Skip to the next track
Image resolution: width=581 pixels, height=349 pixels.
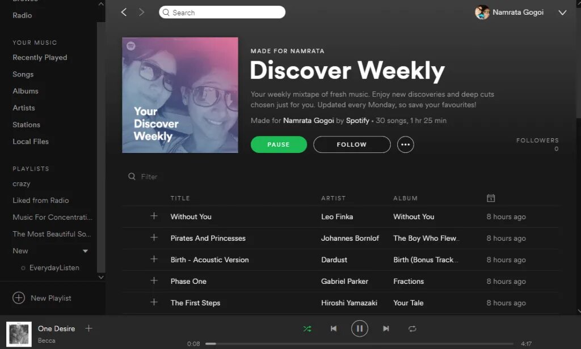(x=386, y=329)
